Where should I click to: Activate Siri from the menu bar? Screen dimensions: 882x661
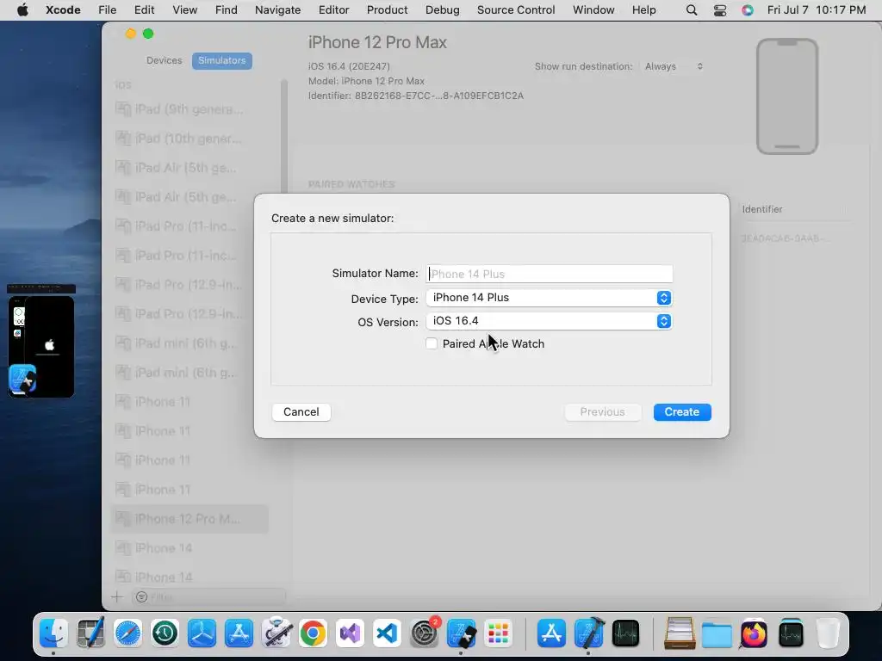[x=747, y=10]
